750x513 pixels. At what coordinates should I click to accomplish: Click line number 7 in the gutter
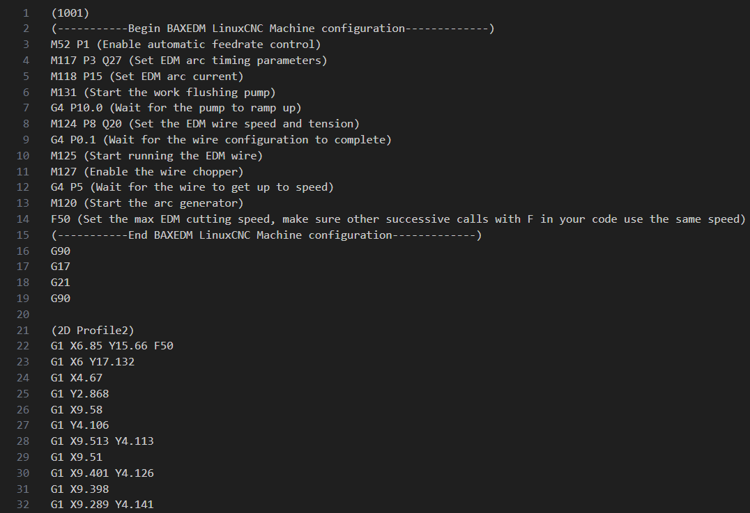click(25, 108)
